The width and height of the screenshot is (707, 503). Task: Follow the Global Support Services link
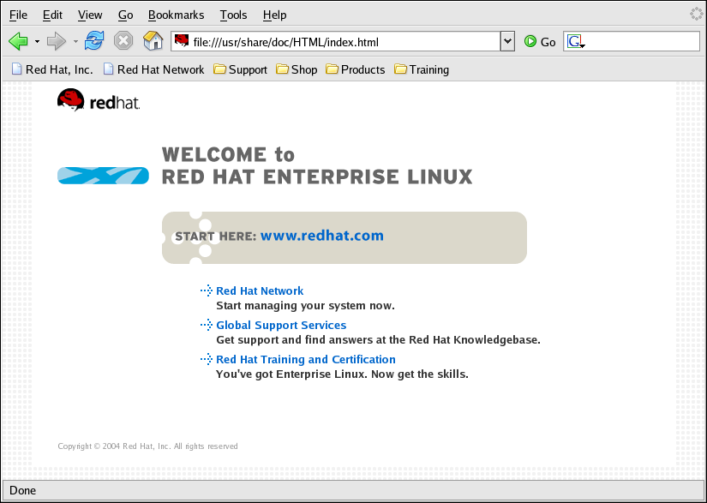point(281,326)
